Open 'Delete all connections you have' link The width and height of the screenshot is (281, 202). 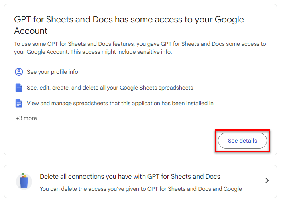(130, 176)
